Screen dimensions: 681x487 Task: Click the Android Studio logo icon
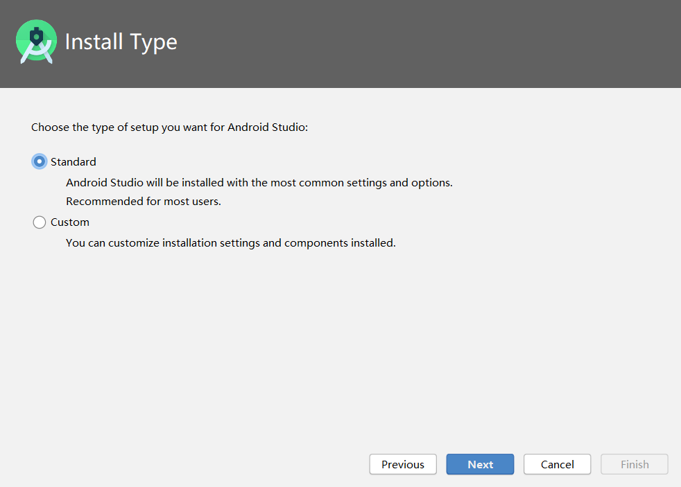click(37, 42)
